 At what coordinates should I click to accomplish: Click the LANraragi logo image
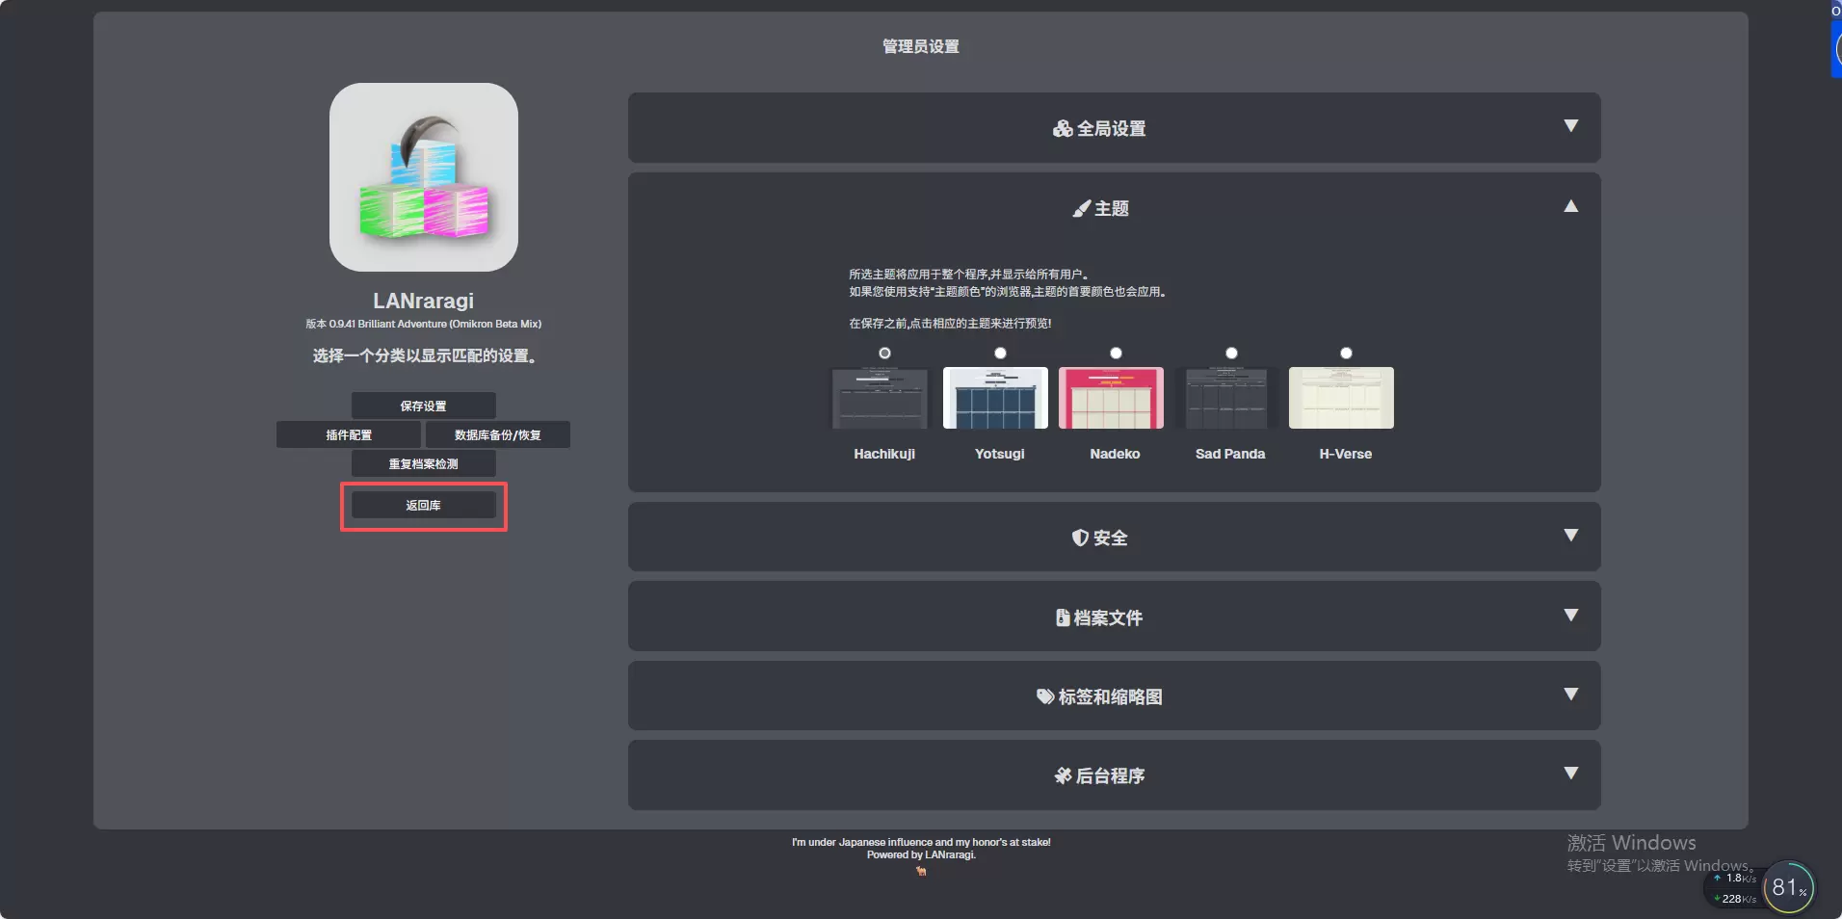(x=423, y=177)
